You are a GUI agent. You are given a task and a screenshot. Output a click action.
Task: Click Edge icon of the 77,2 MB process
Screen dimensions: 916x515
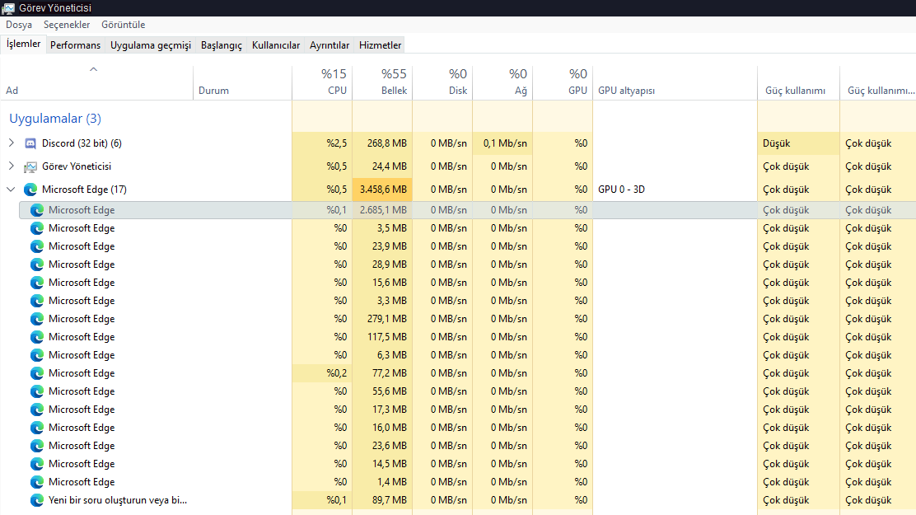[x=37, y=373]
